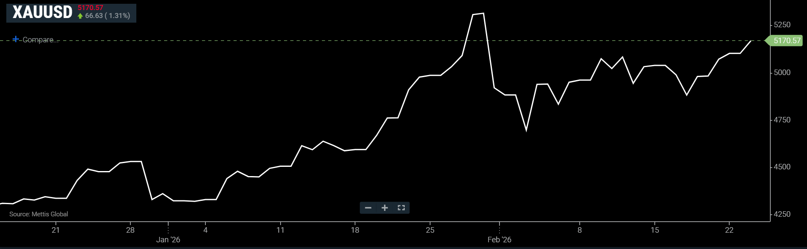Click the Jan '26 month label

click(168, 240)
